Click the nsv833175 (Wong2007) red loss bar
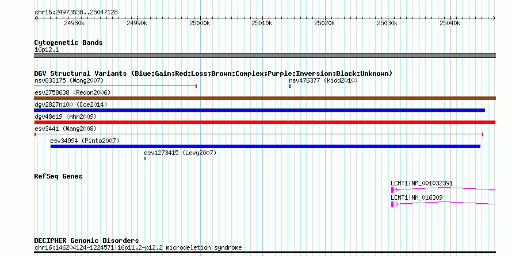Viewport: 512px width, 256px height. click(115, 86)
